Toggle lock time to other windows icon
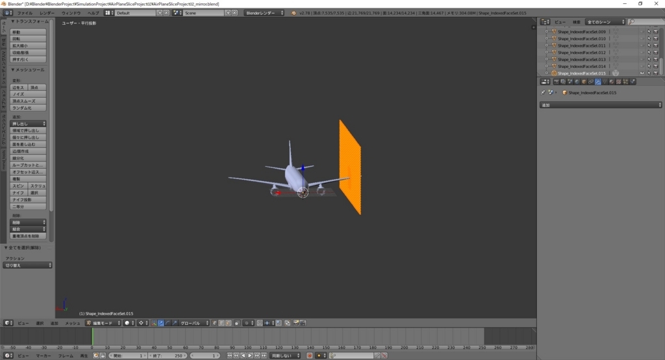 point(102,355)
